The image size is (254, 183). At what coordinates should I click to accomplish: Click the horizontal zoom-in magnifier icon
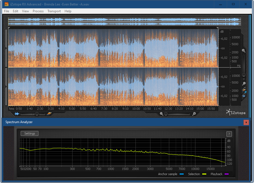click(194, 114)
